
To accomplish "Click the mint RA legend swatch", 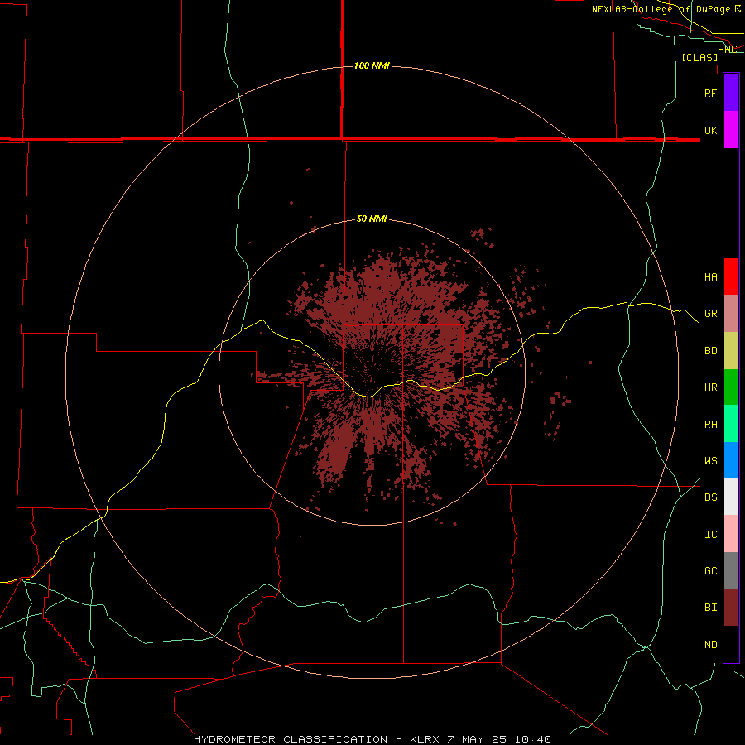I will (x=731, y=424).
